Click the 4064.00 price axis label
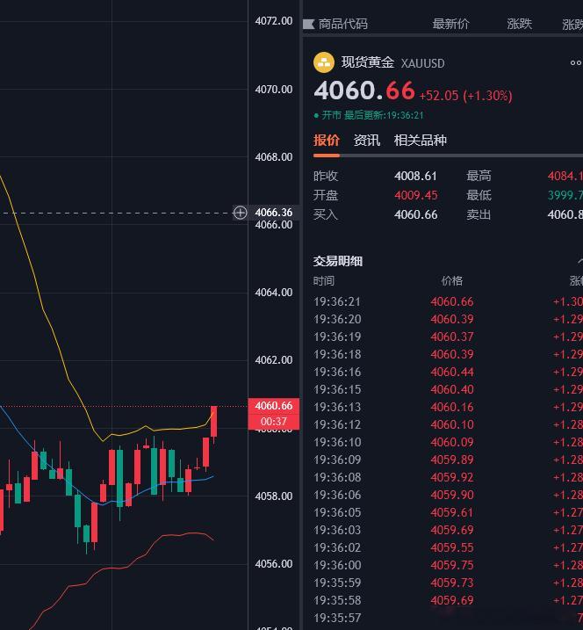583x630 pixels. [274, 293]
